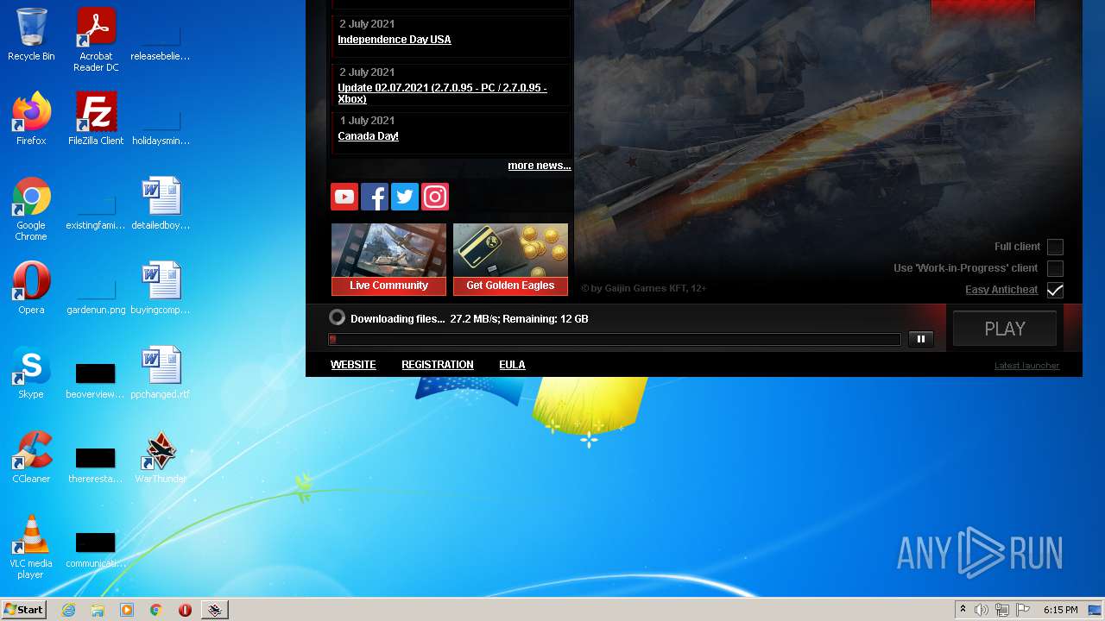Open the network tray icon

pyautogui.click(x=1002, y=610)
